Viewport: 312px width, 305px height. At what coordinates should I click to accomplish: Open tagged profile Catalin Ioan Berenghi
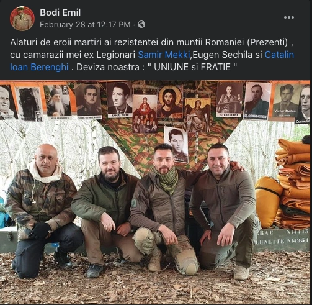click(152, 61)
